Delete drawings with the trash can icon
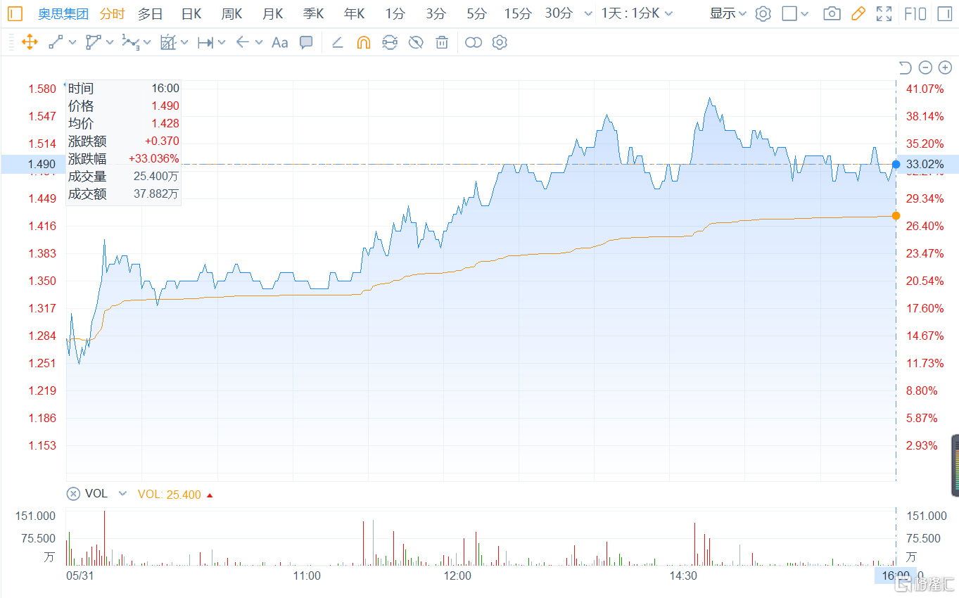Viewport: 959px width, 598px height. click(x=442, y=42)
